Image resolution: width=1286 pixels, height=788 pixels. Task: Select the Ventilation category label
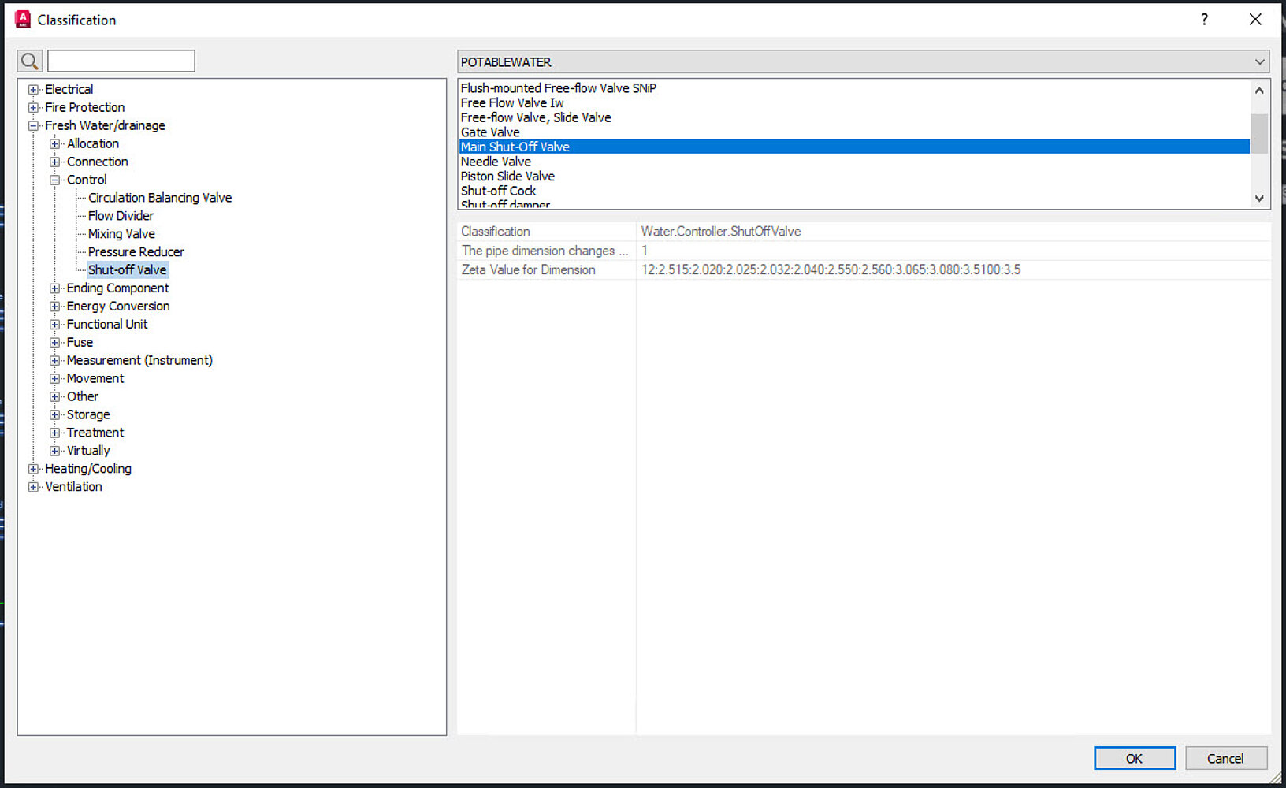(x=73, y=487)
